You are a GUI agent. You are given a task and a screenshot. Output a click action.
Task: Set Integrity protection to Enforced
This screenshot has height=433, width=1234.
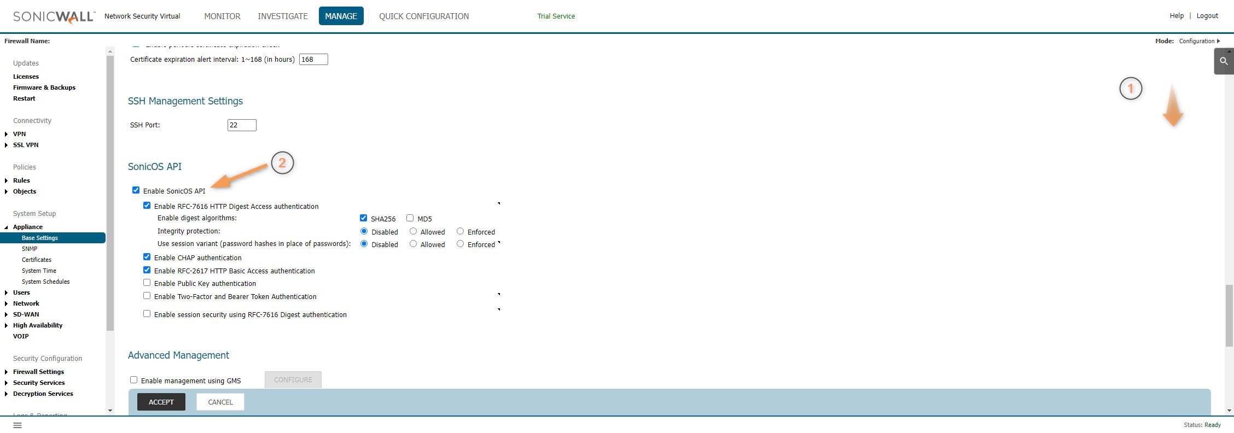click(x=460, y=231)
